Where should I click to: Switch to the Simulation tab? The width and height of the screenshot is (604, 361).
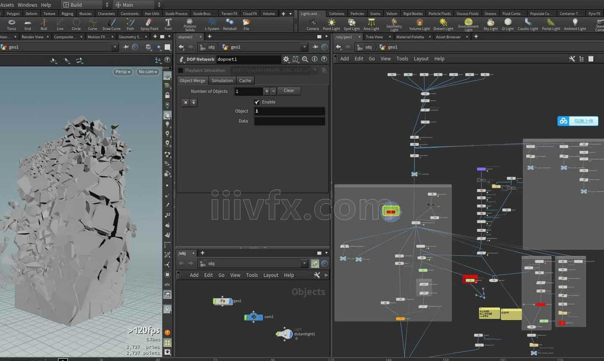click(x=222, y=81)
